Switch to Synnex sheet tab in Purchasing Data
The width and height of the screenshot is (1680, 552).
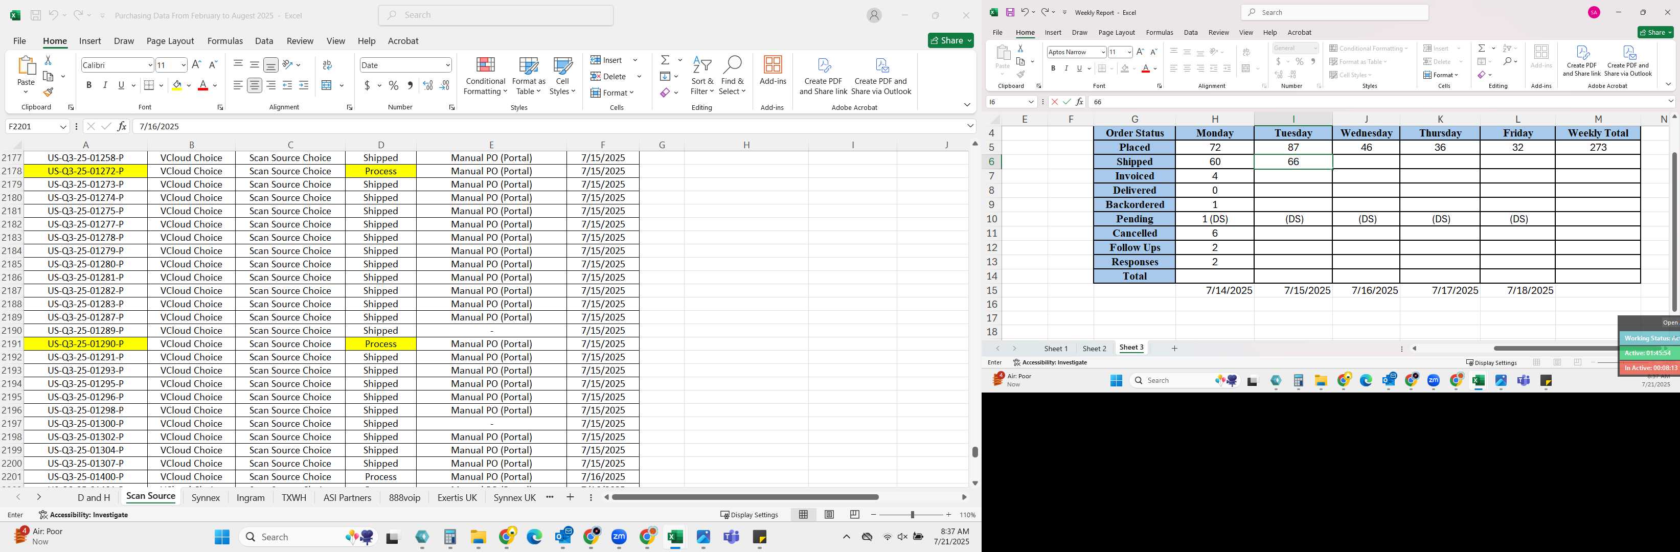click(206, 497)
